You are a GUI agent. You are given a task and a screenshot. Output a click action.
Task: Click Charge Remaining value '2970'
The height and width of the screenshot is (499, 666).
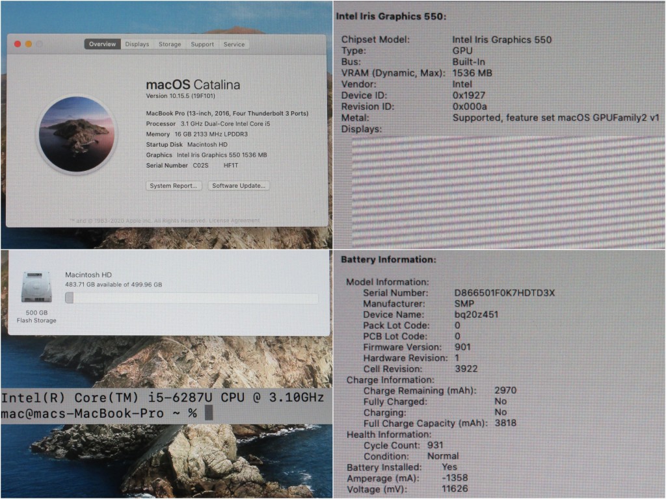point(505,390)
